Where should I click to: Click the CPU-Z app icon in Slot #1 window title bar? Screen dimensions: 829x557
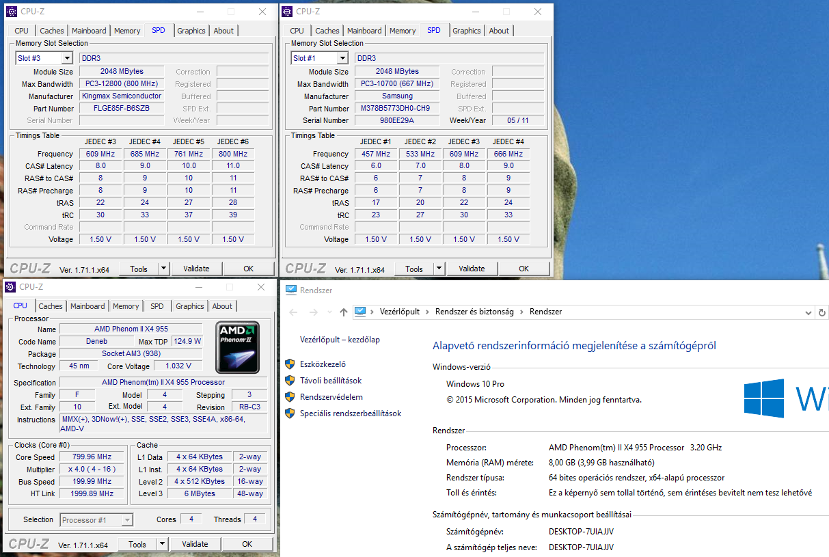coord(286,12)
